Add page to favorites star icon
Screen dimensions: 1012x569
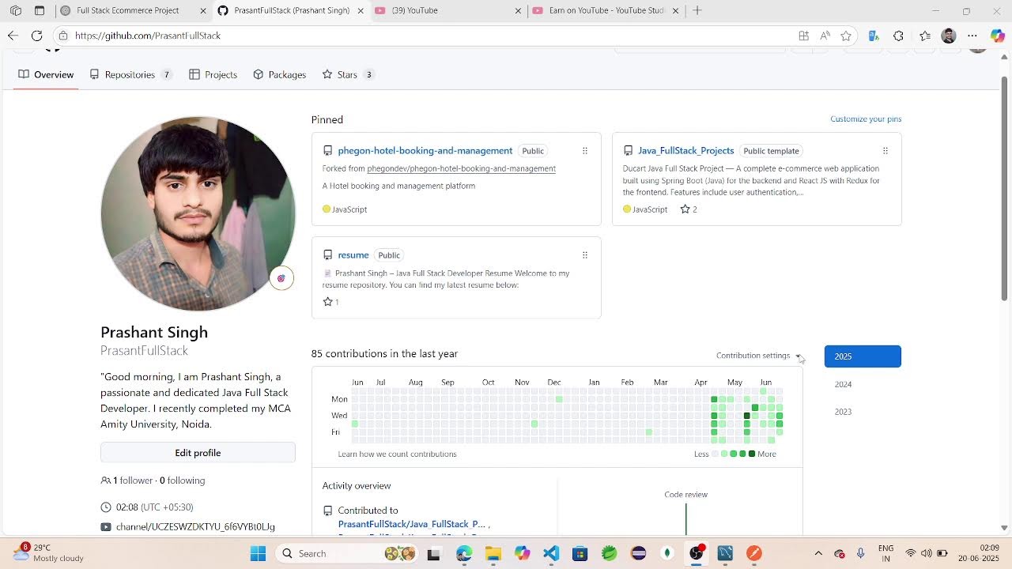click(846, 36)
